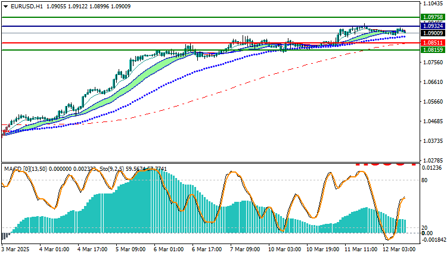Click the stochastic 80 level label
The height and width of the screenshot is (256, 447).
[424, 180]
